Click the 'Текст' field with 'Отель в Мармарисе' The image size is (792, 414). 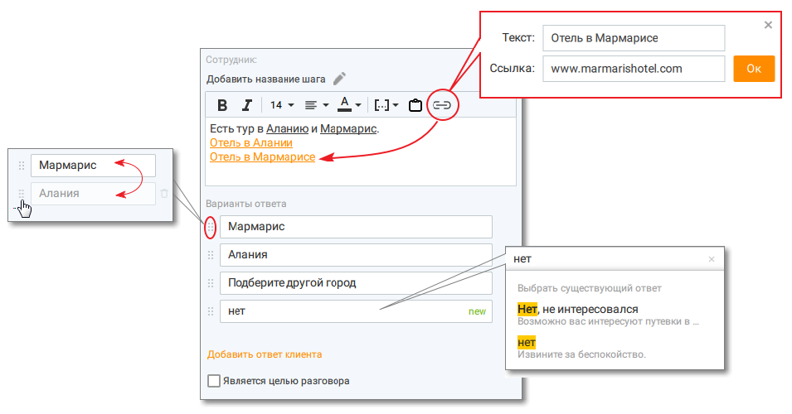[634, 38]
